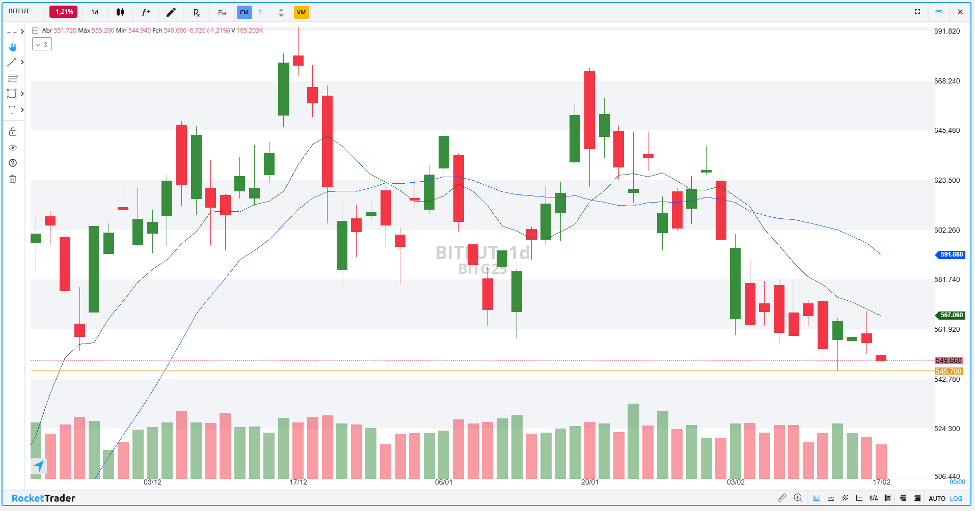Open the candlestick chart type selector

pyautogui.click(x=120, y=12)
